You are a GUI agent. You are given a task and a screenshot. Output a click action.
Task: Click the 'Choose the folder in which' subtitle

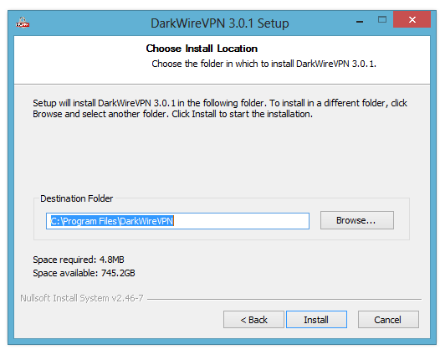(x=263, y=64)
